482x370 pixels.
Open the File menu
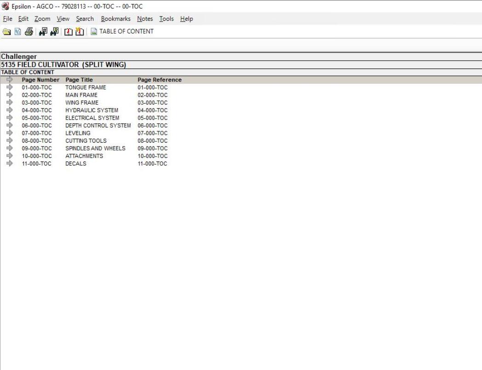tap(7, 19)
